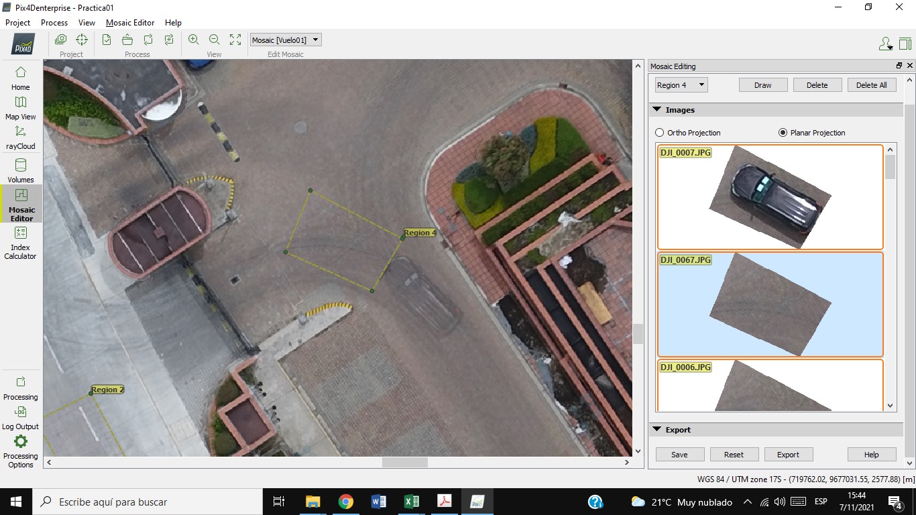Select Planar Projection radio button
The height and width of the screenshot is (515, 916).
point(783,133)
